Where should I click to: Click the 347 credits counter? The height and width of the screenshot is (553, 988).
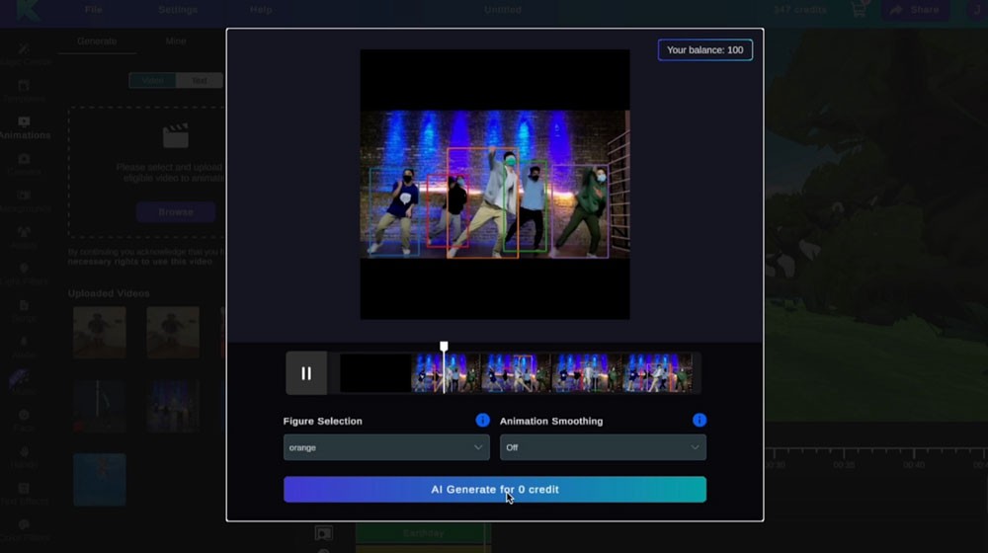pos(799,10)
